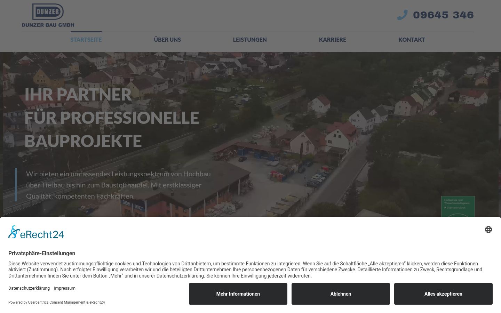Accept all cookies with Alles akzeptieren

tap(443, 294)
